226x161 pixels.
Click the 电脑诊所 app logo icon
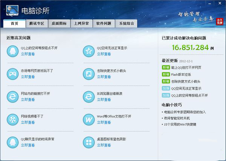pos(12,11)
